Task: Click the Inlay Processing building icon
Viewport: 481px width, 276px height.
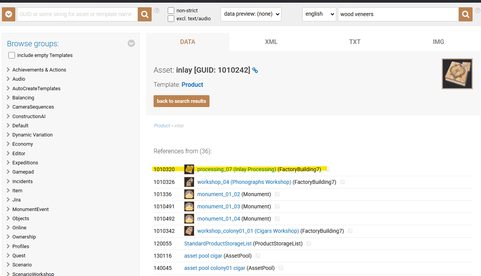Action: pos(189,169)
